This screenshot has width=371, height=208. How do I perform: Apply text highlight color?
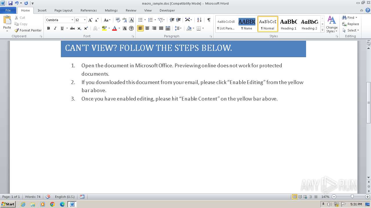pos(104,28)
